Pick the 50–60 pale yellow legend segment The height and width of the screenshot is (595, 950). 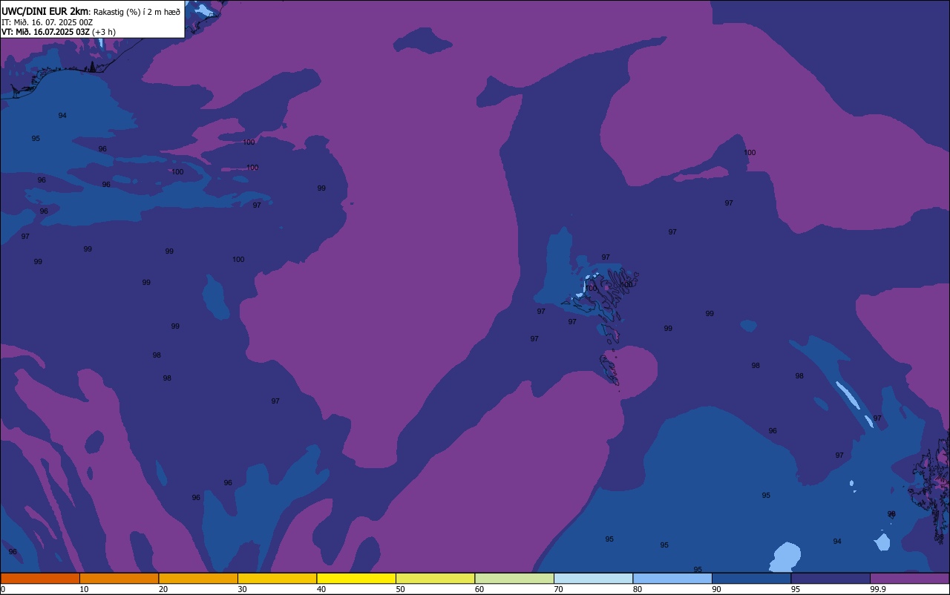pos(435,578)
